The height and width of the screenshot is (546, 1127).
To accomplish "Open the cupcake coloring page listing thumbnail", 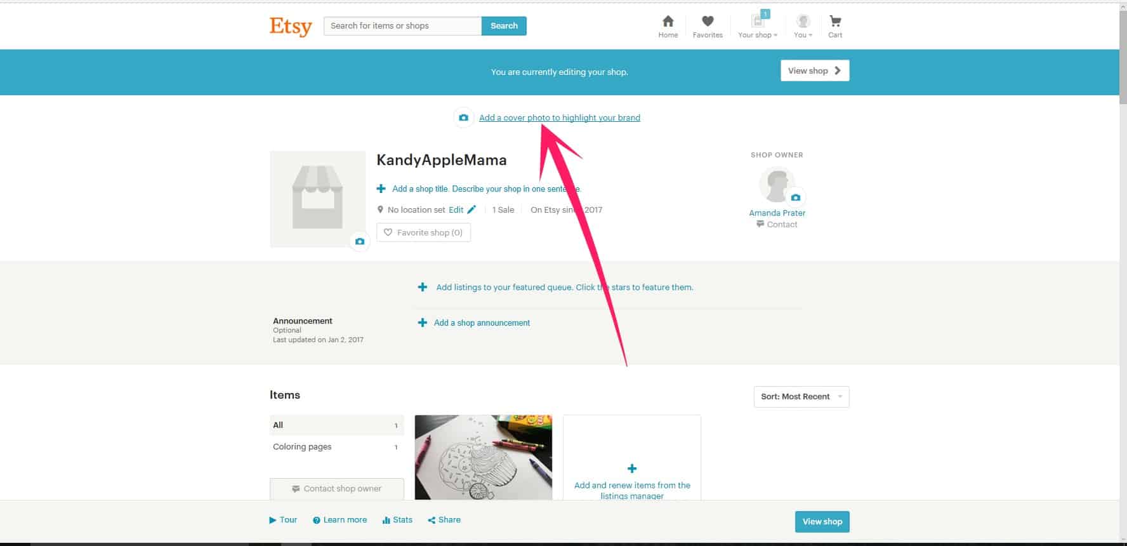I will (x=484, y=457).
